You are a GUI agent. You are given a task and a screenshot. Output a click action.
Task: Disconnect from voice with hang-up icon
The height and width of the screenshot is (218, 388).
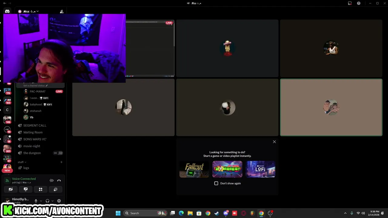point(59,180)
